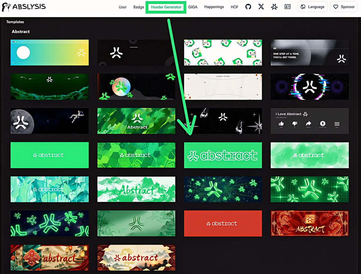Choose the black dotted Abstract logo template

pos(136,52)
